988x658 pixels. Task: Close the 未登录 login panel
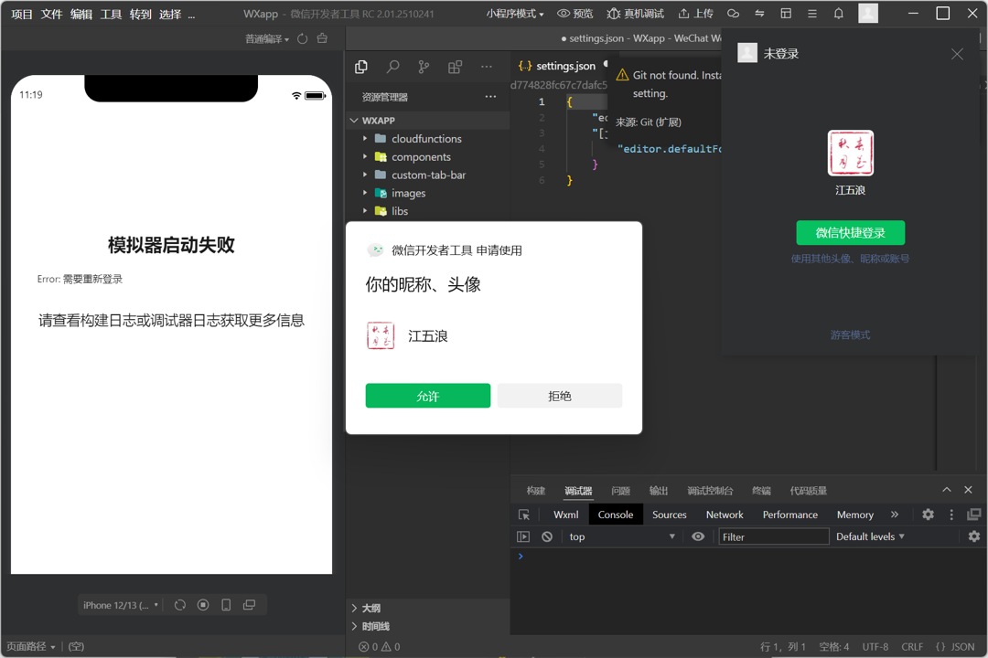(957, 54)
